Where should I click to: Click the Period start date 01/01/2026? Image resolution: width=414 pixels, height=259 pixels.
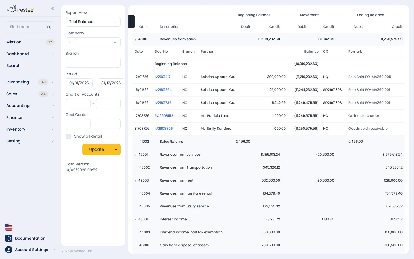(x=79, y=83)
